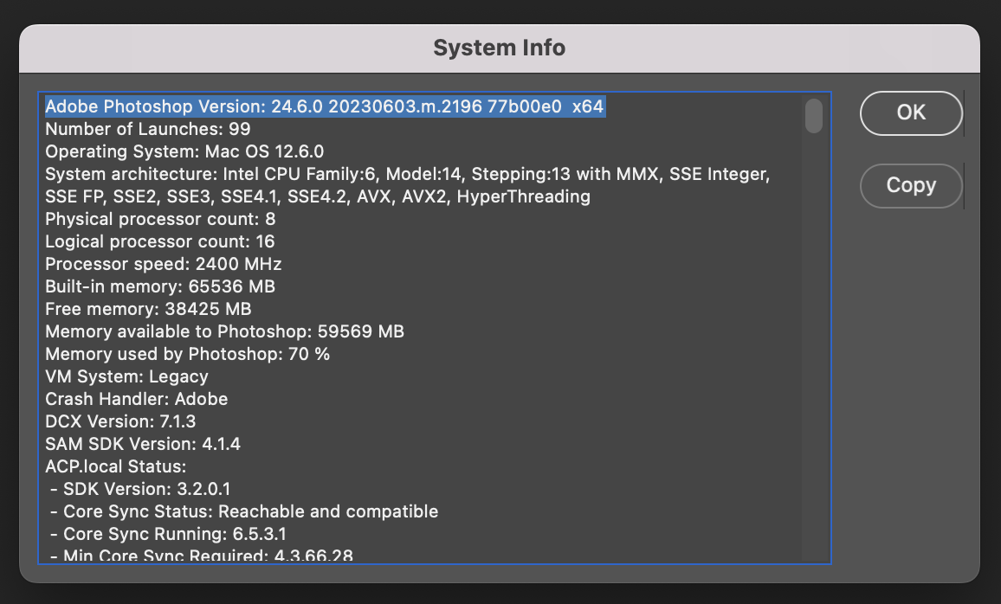Click the DCX Version text
Image resolution: width=1001 pixels, height=604 pixels.
click(109, 421)
